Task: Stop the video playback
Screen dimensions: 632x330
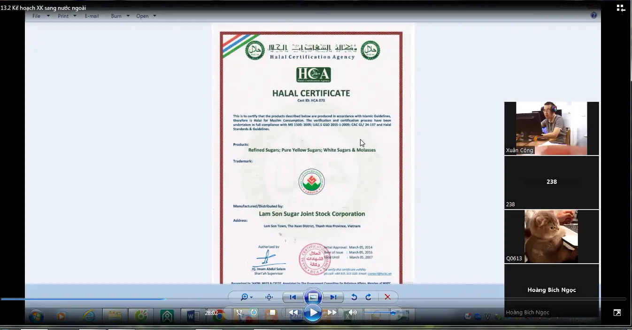Action: tap(272, 313)
